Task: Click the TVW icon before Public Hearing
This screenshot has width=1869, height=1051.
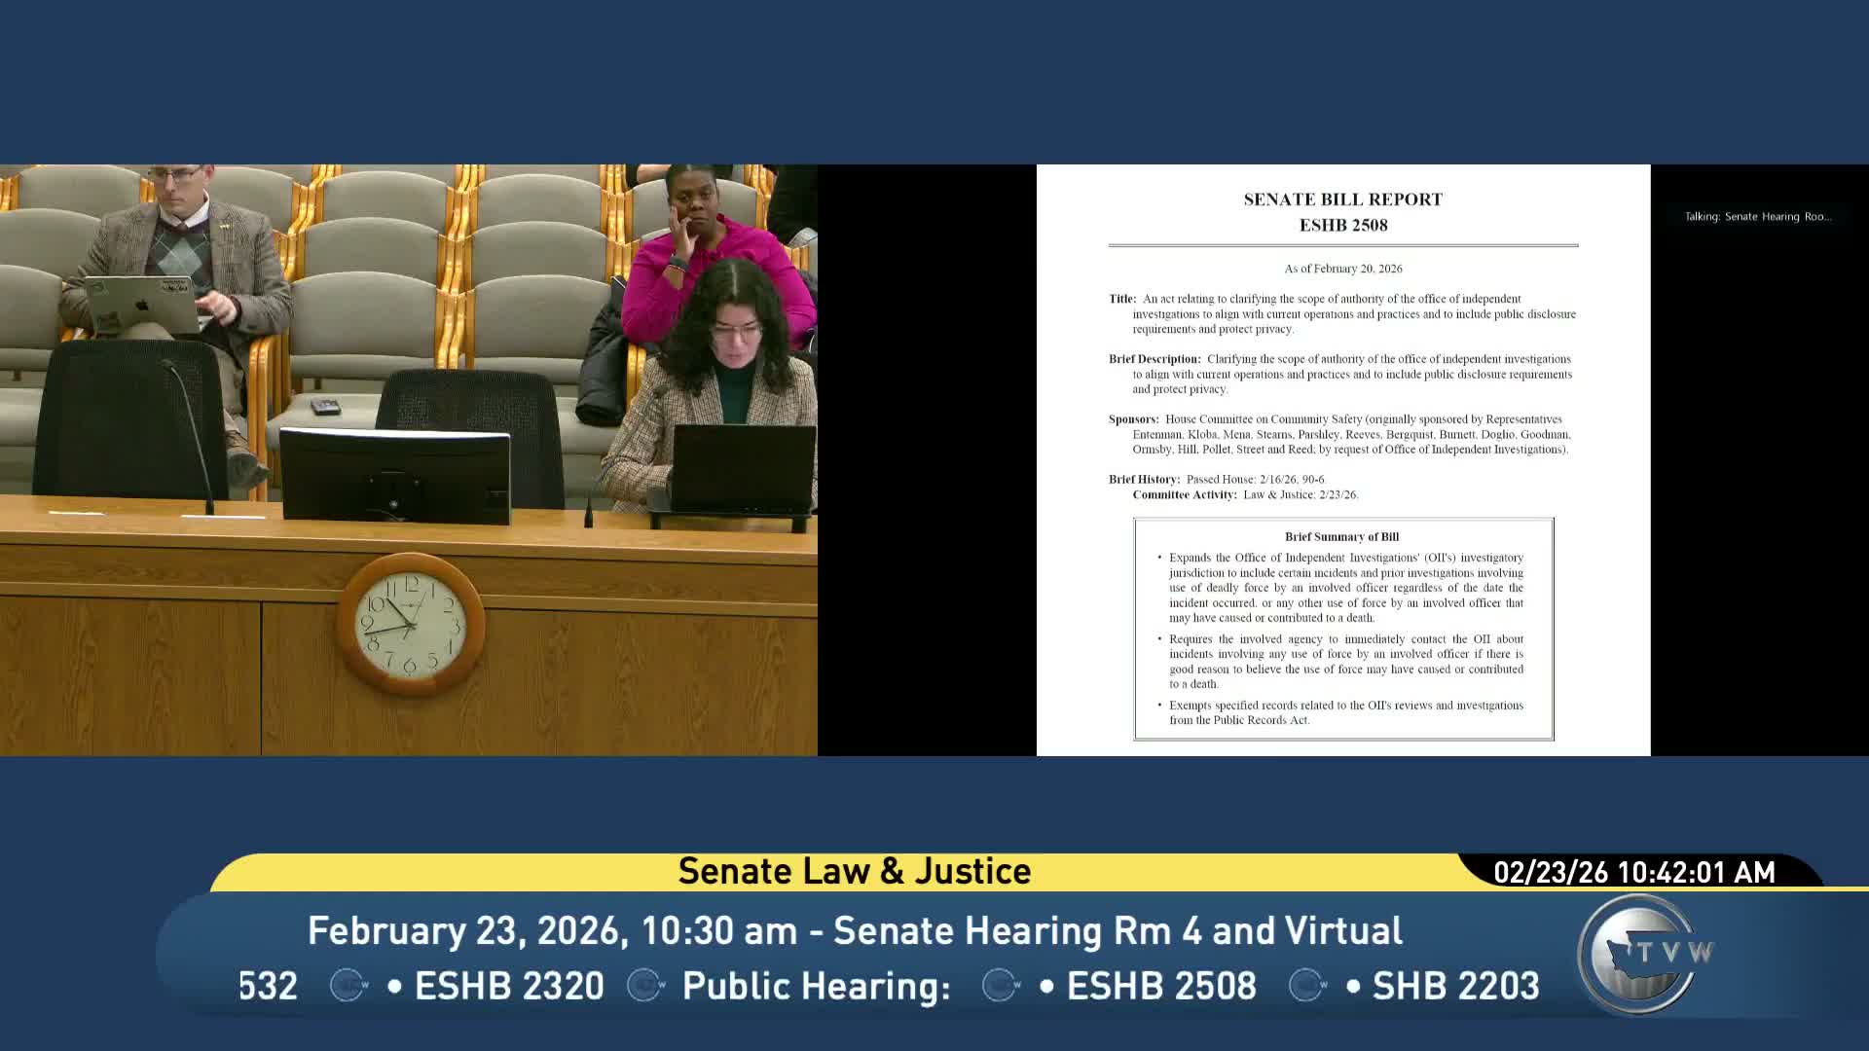Action: 645,985
